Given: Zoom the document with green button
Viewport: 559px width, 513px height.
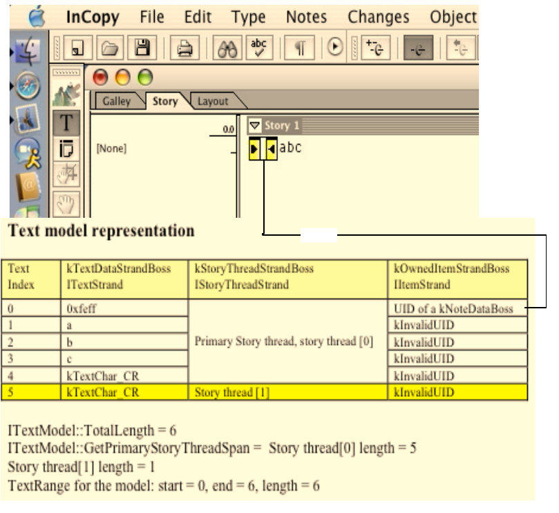Looking at the screenshot, I should pos(145,77).
